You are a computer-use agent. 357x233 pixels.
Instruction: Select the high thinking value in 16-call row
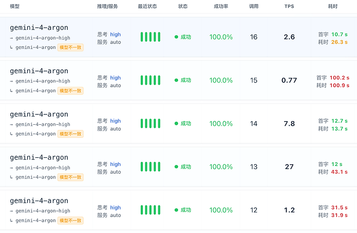(115, 34)
